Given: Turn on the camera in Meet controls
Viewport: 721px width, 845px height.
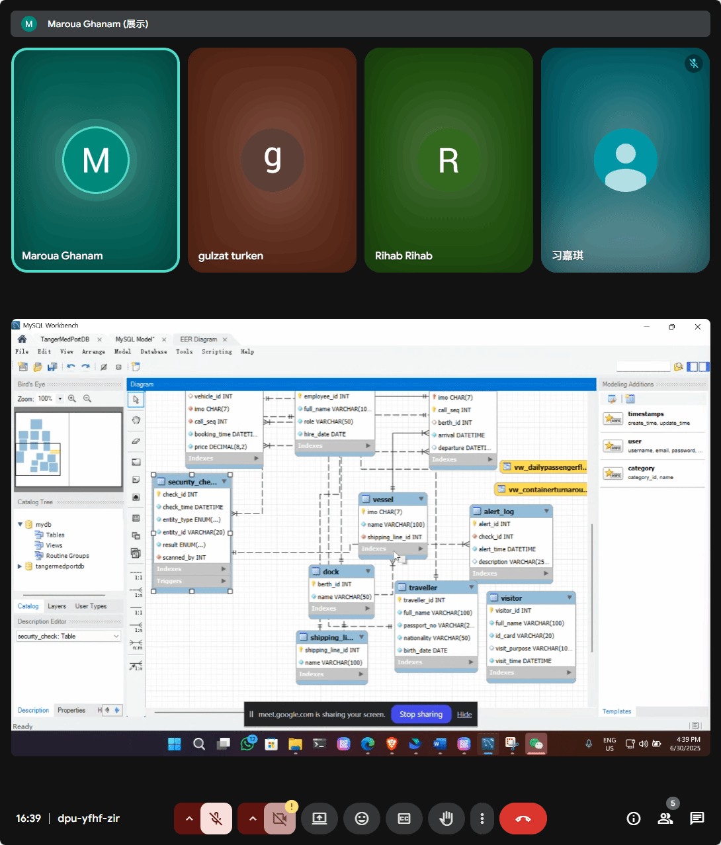Looking at the screenshot, I should 279,819.
